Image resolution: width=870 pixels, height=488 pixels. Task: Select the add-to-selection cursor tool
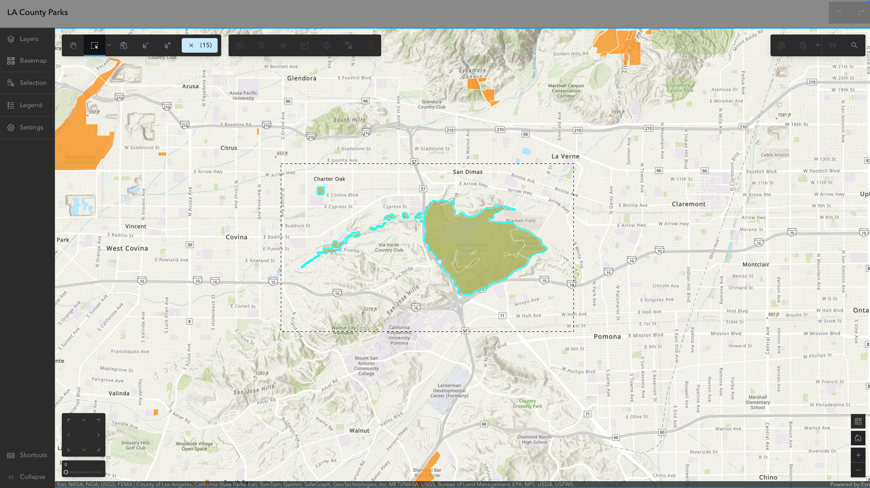pyautogui.click(x=167, y=45)
